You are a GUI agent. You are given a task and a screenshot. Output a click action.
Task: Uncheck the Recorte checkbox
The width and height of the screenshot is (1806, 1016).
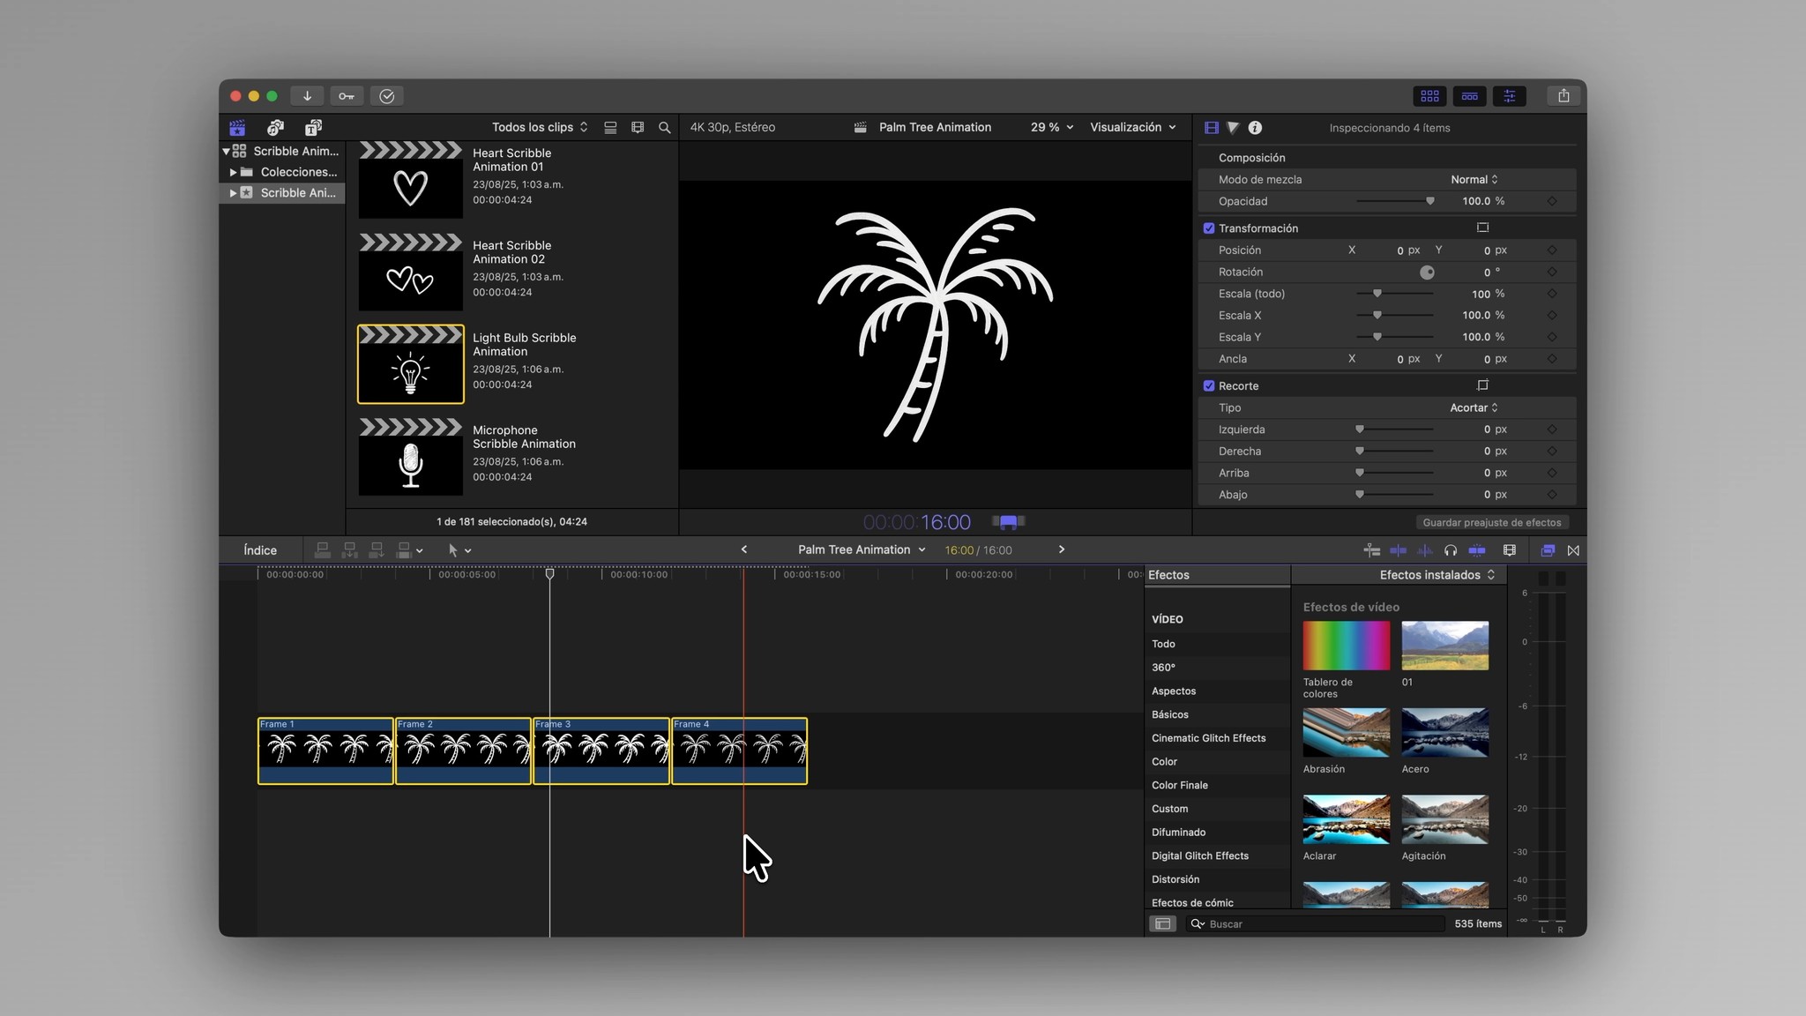click(1209, 386)
